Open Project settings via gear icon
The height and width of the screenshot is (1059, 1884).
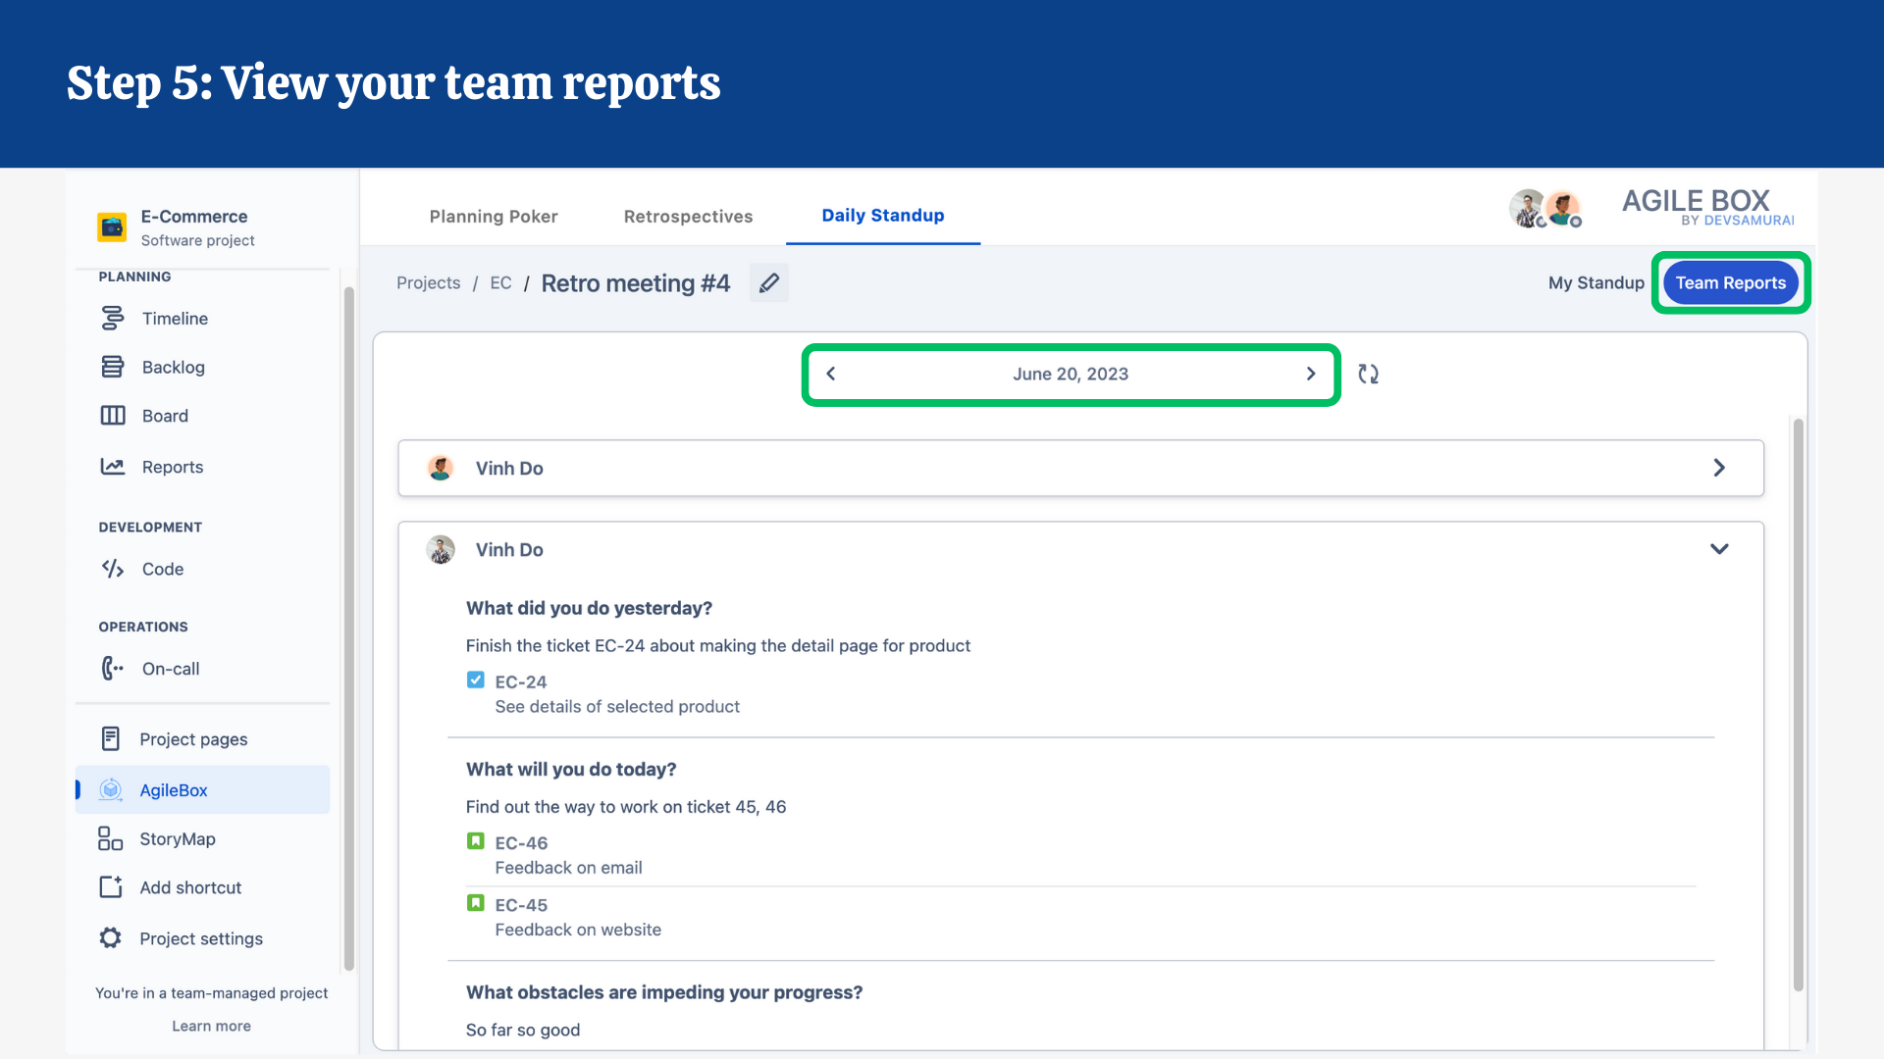(x=109, y=937)
